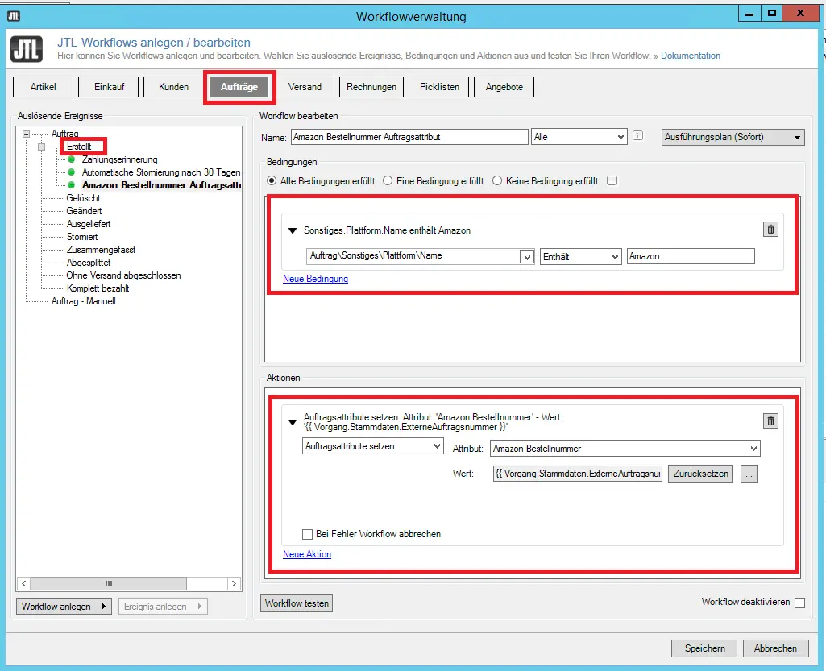Image resolution: width=826 pixels, height=671 pixels.
Task: Select Eine Bedingung erfüllt radio button
Action: (388, 180)
